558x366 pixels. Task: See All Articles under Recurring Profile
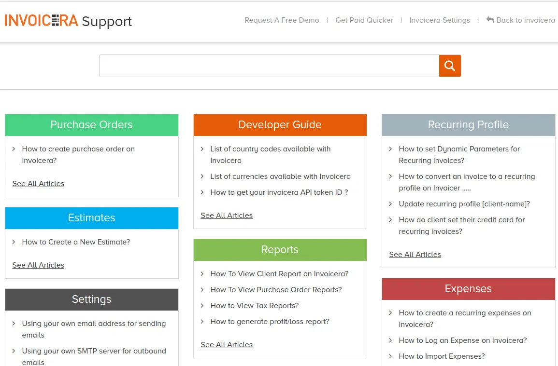[x=415, y=255]
